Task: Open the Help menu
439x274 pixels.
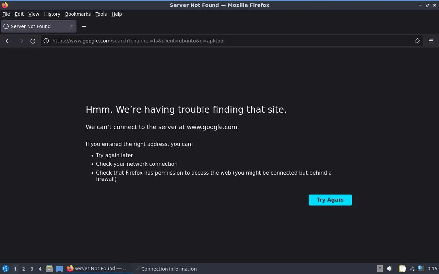Action: pos(117,14)
